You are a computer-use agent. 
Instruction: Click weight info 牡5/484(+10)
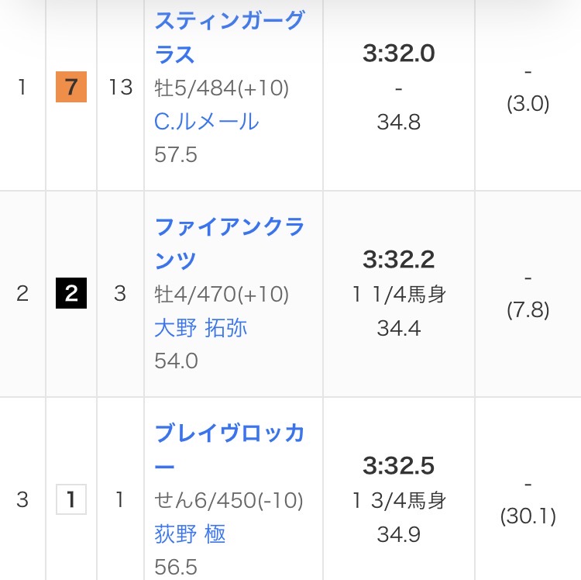pyautogui.click(x=222, y=89)
